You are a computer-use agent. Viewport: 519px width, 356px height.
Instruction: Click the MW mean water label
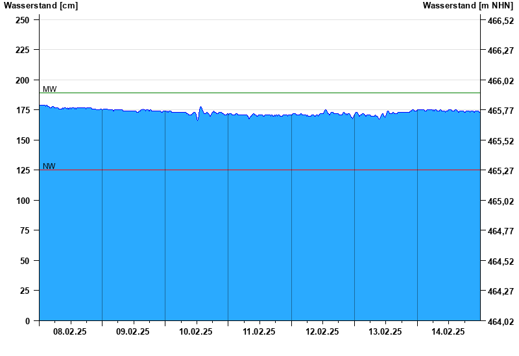point(50,89)
